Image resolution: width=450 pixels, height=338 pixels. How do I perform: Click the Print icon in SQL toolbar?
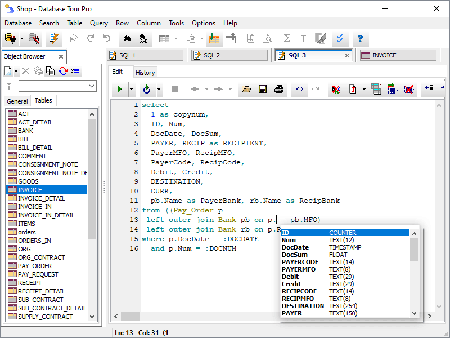[278, 89]
